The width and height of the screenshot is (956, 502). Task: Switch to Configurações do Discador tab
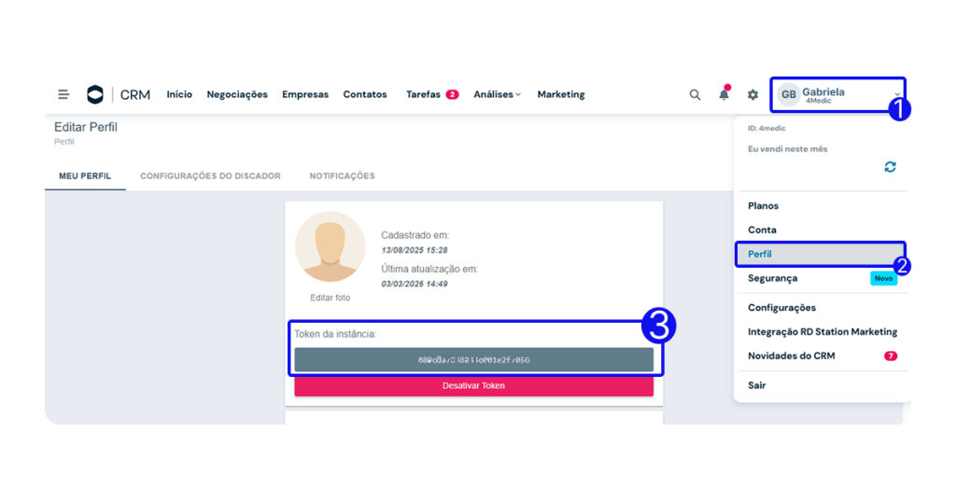coord(210,175)
